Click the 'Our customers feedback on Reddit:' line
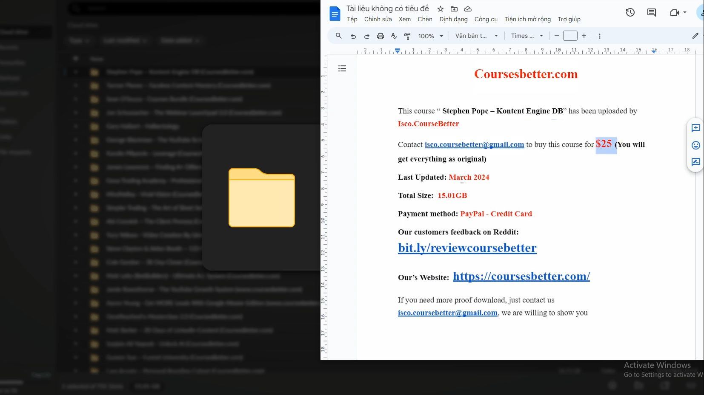 [x=458, y=232]
